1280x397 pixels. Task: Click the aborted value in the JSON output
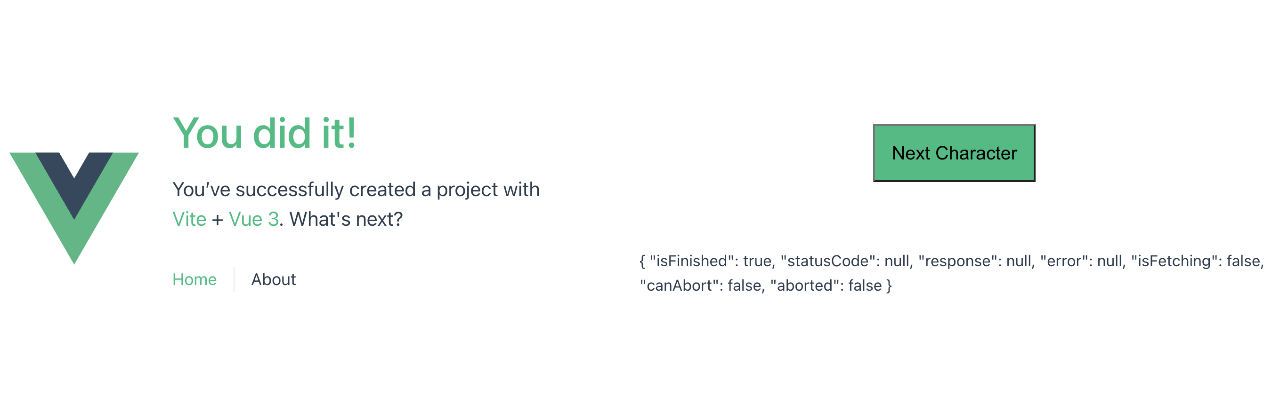click(x=867, y=286)
